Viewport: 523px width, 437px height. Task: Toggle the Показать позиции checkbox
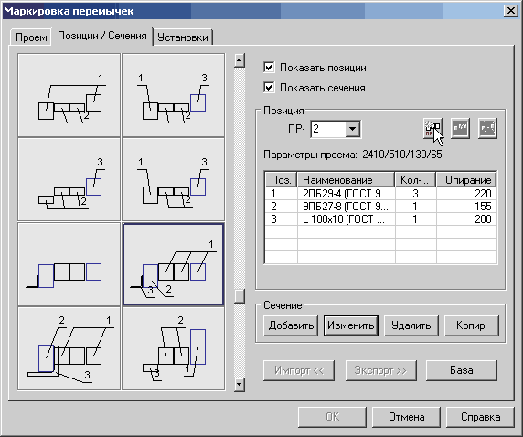pos(269,68)
